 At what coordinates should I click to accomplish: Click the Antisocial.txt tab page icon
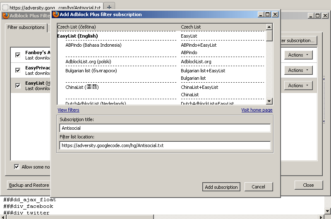pyautogui.click(x=5, y=7)
